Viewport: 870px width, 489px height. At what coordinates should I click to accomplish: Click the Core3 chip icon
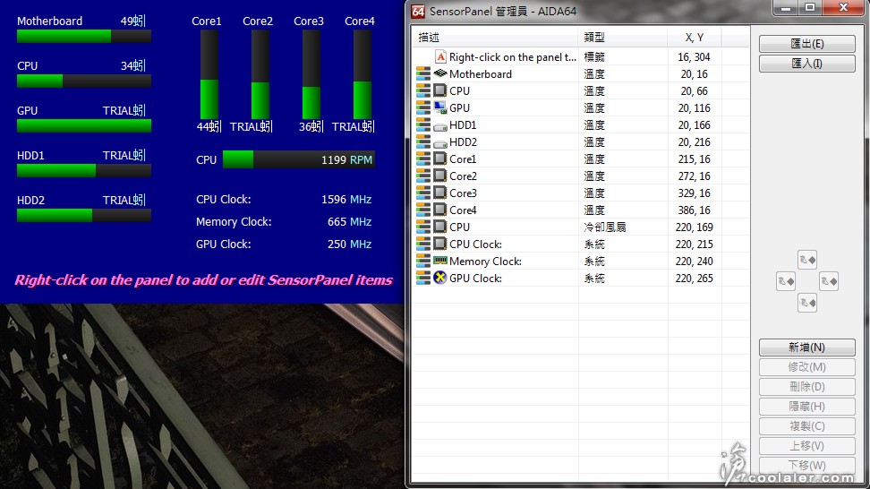tap(440, 193)
